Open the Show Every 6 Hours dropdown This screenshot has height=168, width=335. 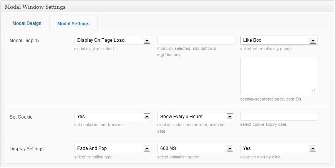(x=196, y=117)
